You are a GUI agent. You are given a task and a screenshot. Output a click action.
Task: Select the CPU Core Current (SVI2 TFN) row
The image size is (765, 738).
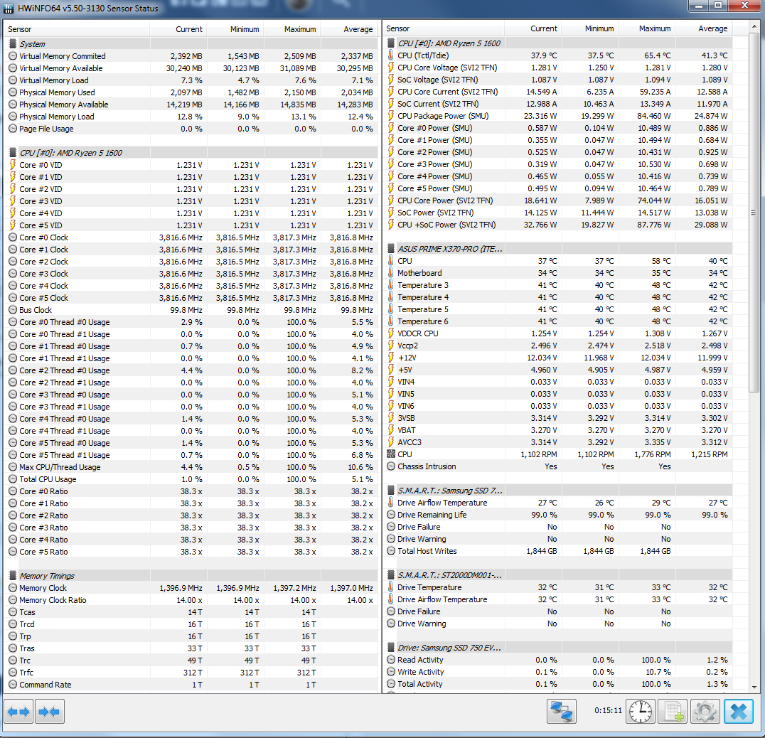click(557, 92)
